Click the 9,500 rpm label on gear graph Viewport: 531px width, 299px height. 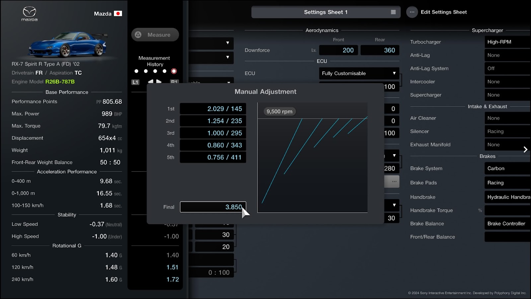(279, 112)
